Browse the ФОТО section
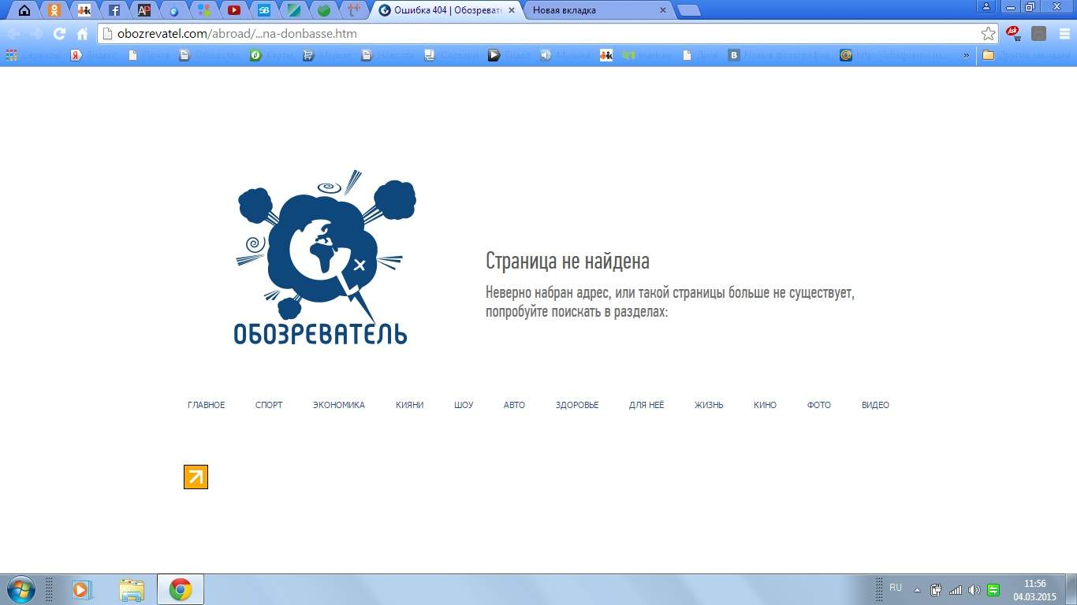Screen dimensions: 1077x605 pos(819,405)
